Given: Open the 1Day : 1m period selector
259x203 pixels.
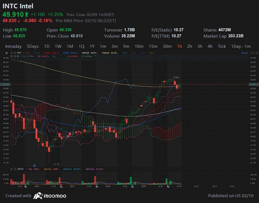Looking at the screenshot, I should click(x=241, y=46).
